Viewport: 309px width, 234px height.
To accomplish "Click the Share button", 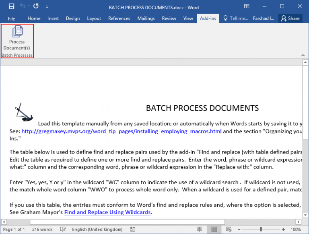I will pyautogui.click(x=290, y=18).
